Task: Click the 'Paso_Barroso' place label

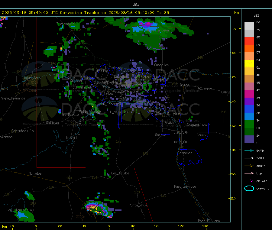Action: [x=185, y=186]
